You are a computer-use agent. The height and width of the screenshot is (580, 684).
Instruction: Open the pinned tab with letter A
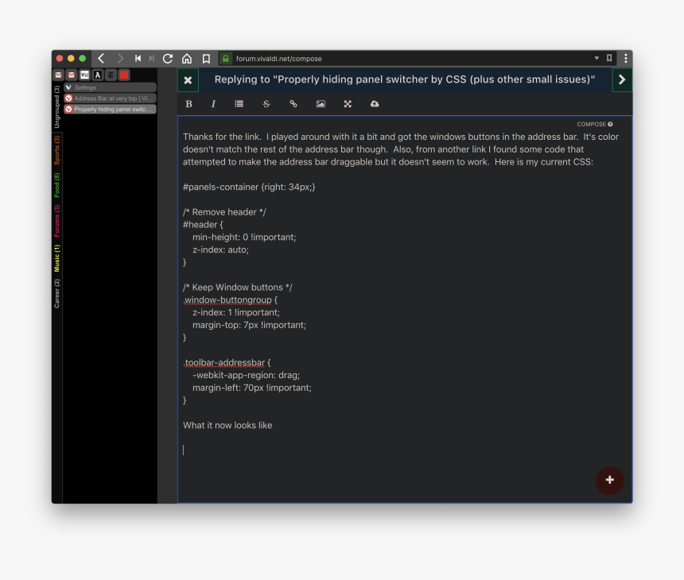pos(98,75)
